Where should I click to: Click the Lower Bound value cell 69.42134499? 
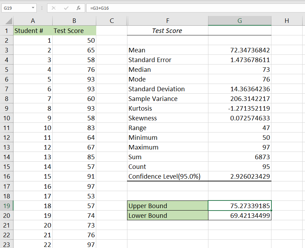[240, 215]
